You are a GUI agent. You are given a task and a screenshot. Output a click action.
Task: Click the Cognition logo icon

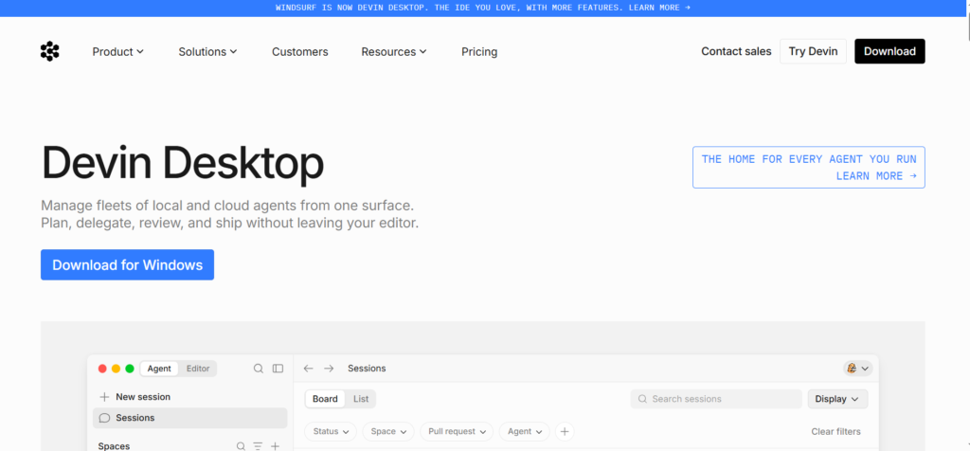coord(49,51)
